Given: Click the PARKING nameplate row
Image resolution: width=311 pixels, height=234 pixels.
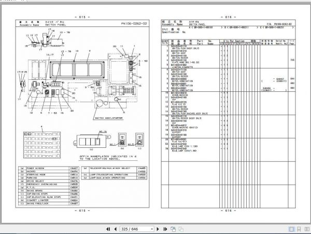Looking at the screenshot, I should pyautogui.click(x=49, y=178).
